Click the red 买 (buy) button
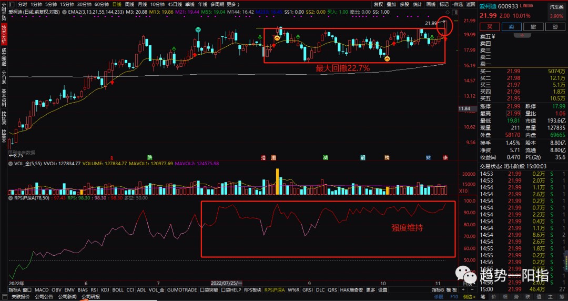 click(x=490, y=26)
